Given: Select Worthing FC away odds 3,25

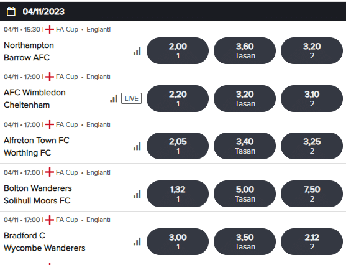Looking at the screenshot, I should [x=312, y=146].
